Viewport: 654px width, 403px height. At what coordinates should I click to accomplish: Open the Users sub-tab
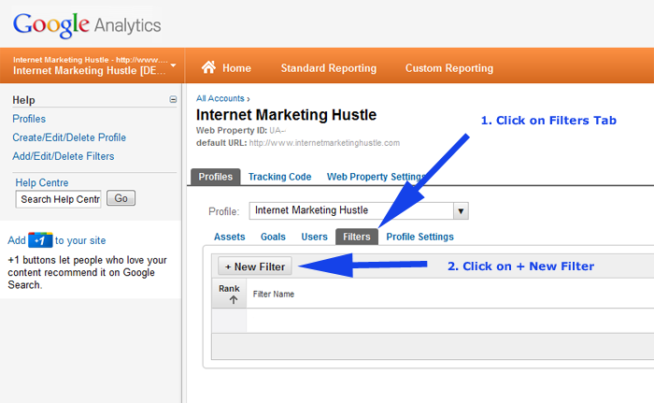point(315,237)
